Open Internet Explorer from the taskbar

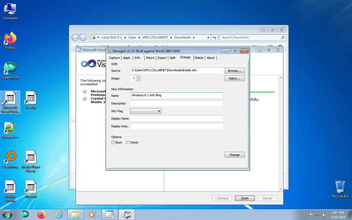59,215
